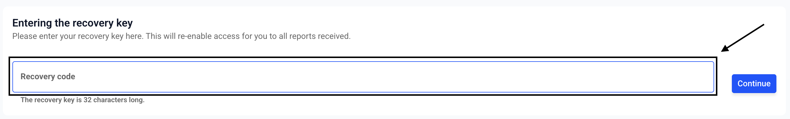
Task: Click the right end of Recovery code field
Action: pyautogui.click(x=702, y=77)
